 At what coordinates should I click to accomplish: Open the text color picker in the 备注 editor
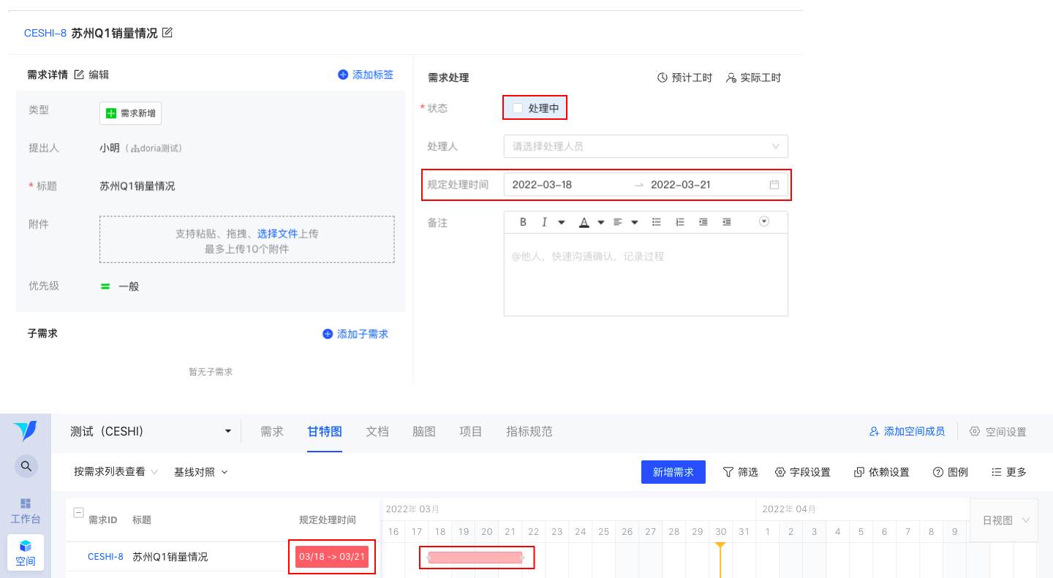click(584, 222)
